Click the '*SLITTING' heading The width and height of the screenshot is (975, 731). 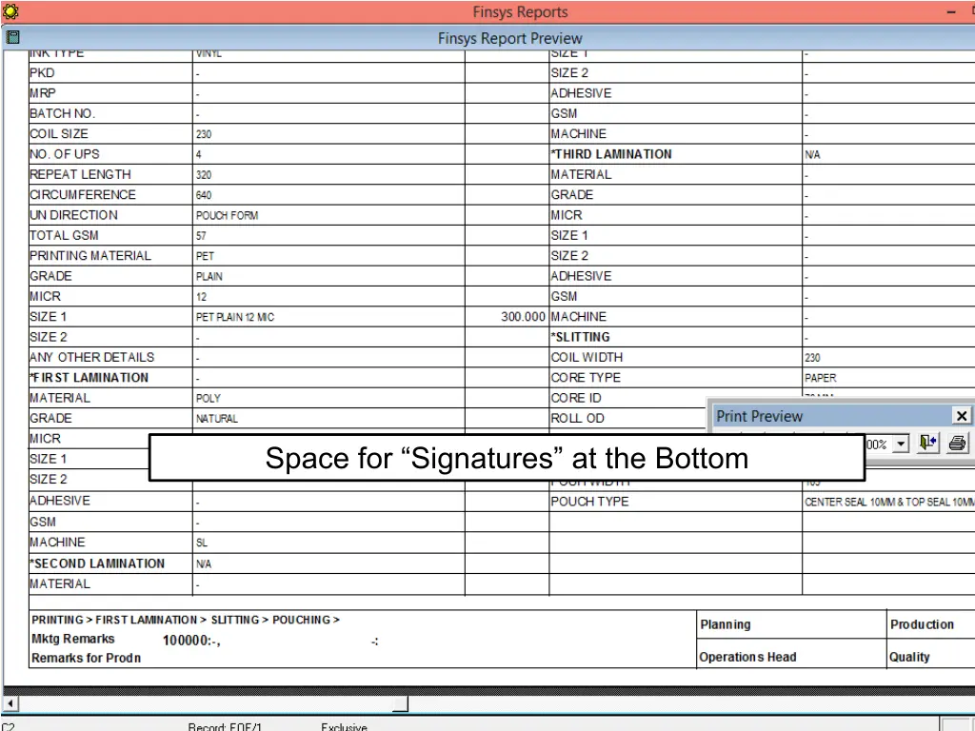pos(580,337)
